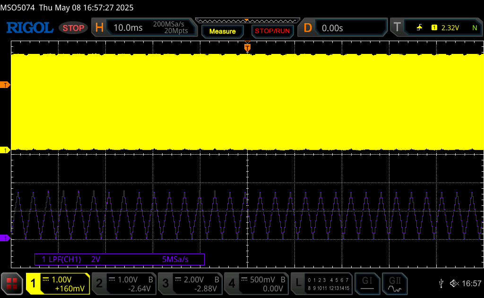Enable channel 3 at 2.00V scale

coord(190,283)
